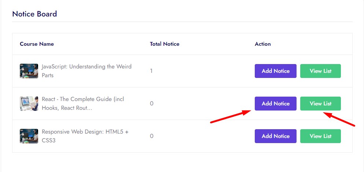The height and width of the screenshot is (172, 364).
Task: Open View List for JavaScript: Understanding the Weird Parts
Action: pos(320,71)
